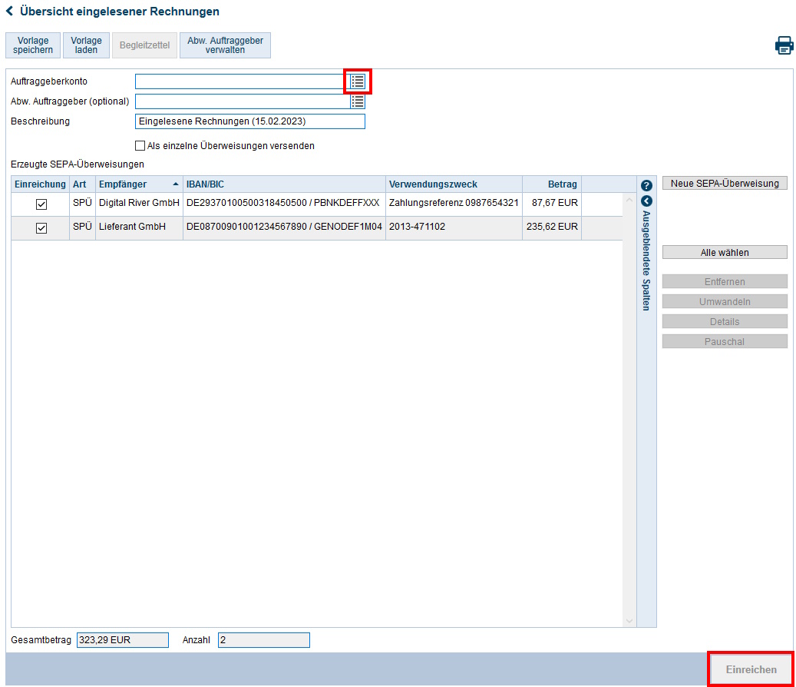Click into the Beschreibung text field
This screenshot has height=687, width=796.
[249, 121]
